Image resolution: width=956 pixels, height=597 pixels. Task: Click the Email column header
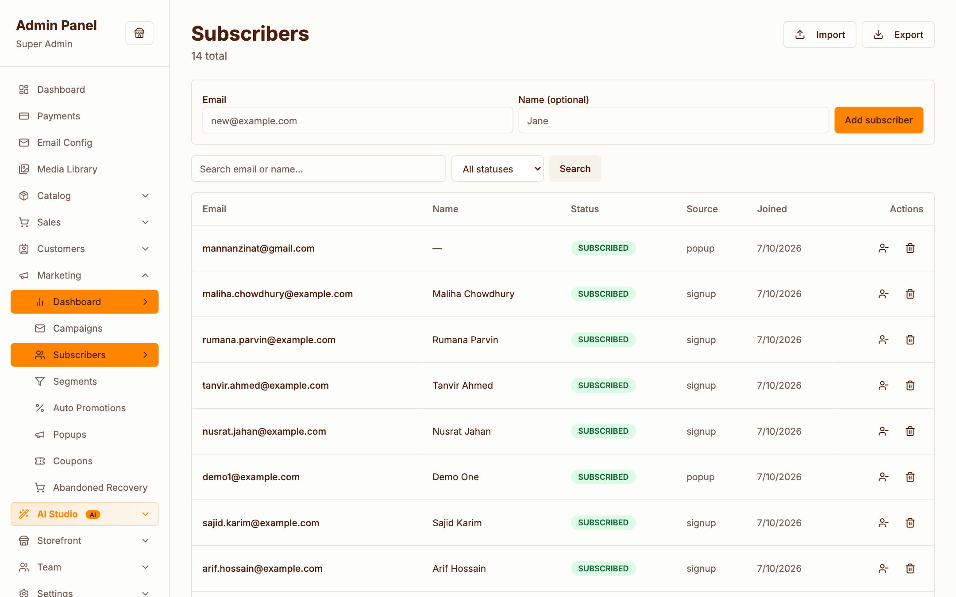click(x=214, y=209)
